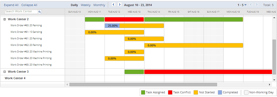The height and width of the screenshot is (97, 277).
Task: Select Work Order #64: 20 Machine Printing
Action: pos(31,58)
